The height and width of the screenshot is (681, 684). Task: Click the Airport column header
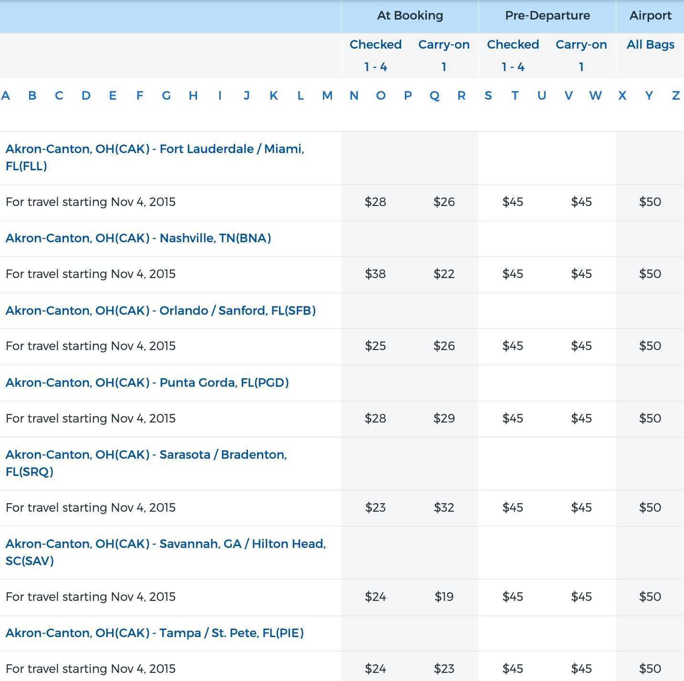click(x=650, y=16)
